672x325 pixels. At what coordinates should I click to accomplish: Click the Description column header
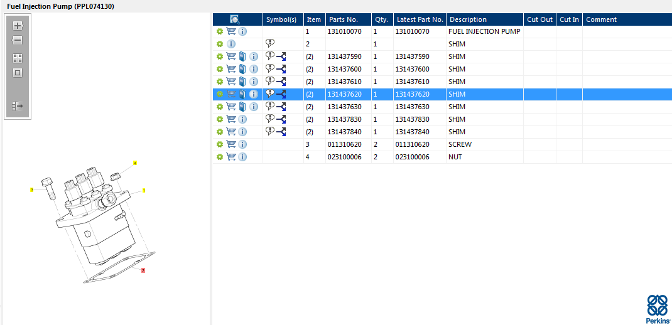[x=468, y=19]
